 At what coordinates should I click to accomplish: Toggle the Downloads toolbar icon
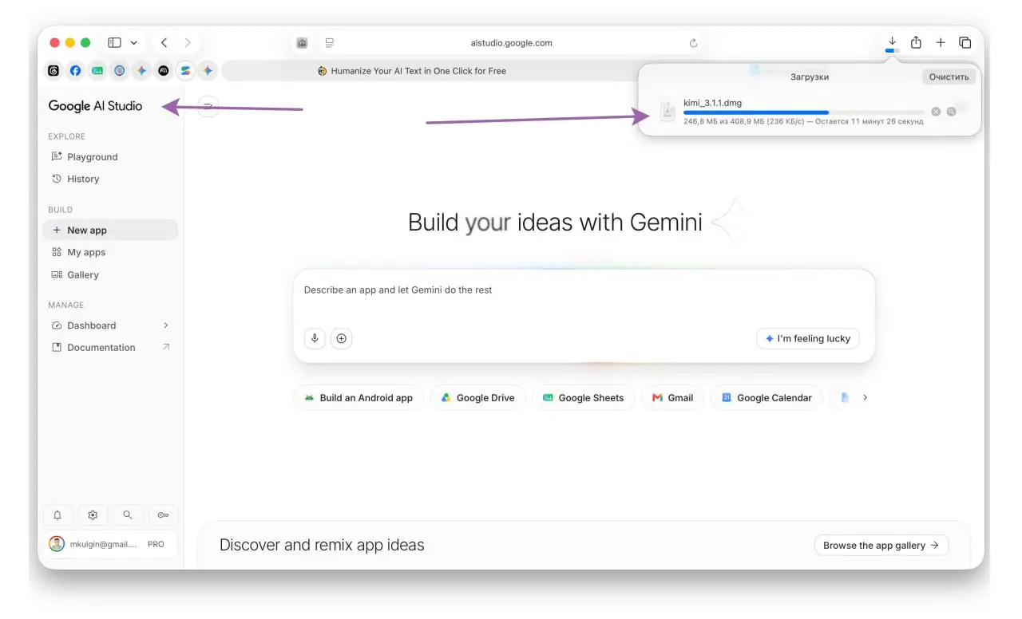(893, 43)
